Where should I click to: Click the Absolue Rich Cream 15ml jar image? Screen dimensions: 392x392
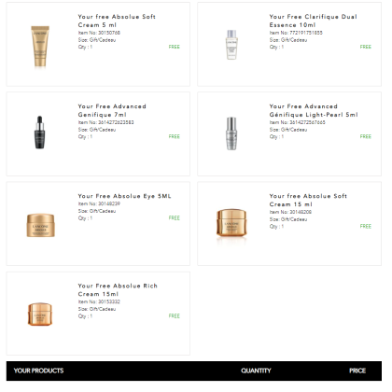coord(40,315)
